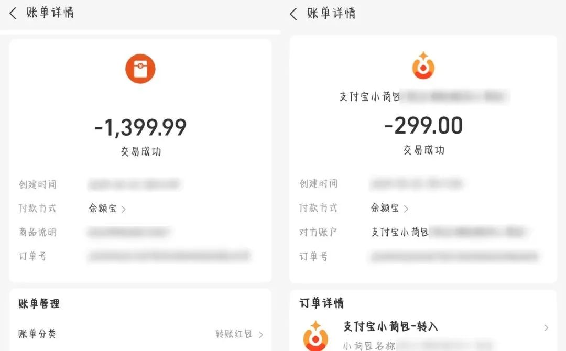Tap the left 账单详情 page title
The height and width of the screenshot is (351, 566).
pos(50,13)
